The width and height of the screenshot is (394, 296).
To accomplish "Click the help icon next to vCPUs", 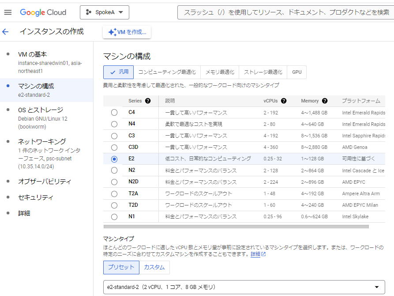I will pos(284,101).
